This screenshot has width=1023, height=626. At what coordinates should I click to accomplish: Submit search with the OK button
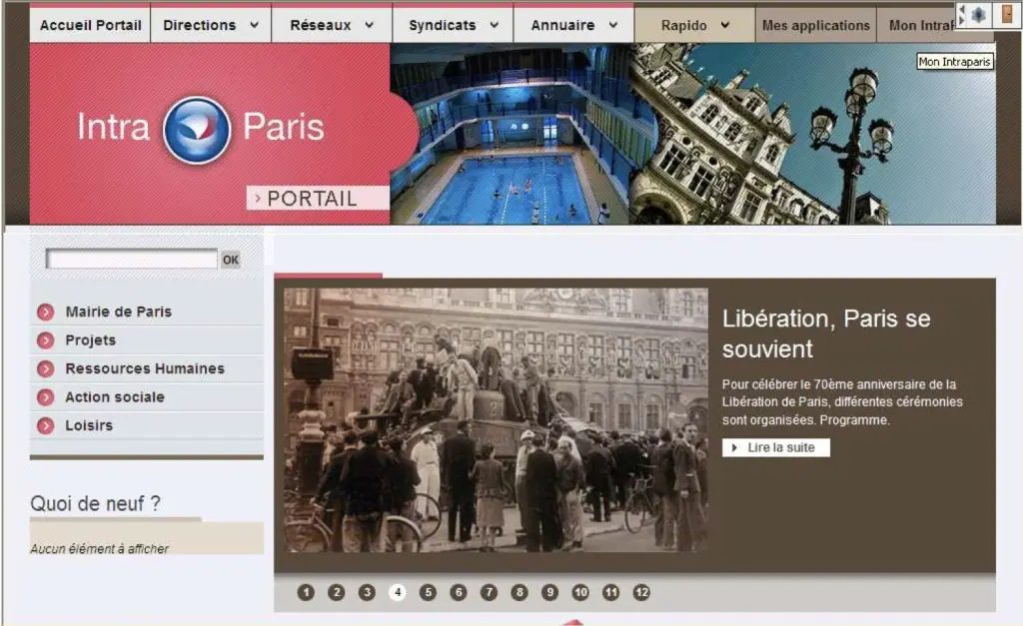pos(231,260)
